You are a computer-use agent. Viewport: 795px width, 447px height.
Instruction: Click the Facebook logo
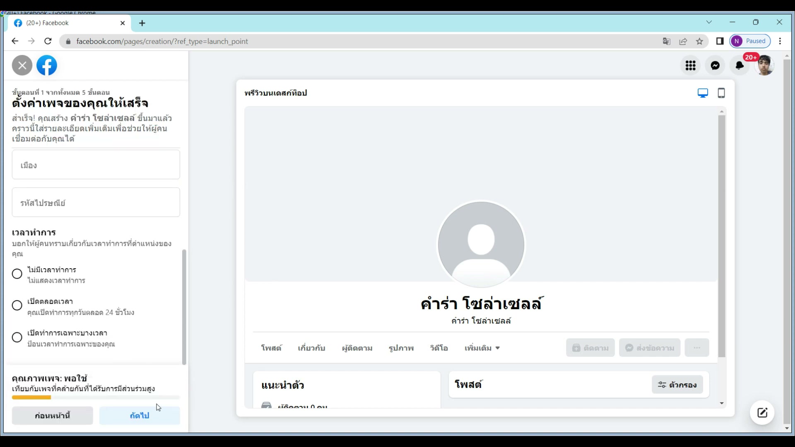[47, 65]
